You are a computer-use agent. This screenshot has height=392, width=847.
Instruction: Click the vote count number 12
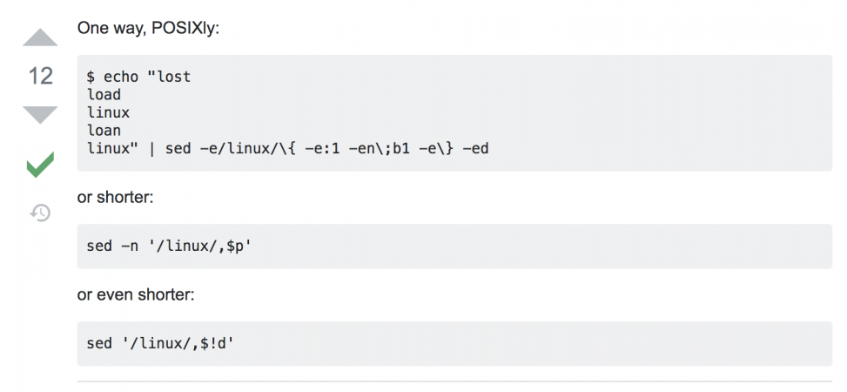(x=40, y=76)
